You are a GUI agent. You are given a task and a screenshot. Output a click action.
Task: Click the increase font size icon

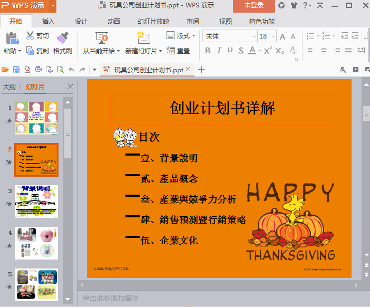(283, 36)
